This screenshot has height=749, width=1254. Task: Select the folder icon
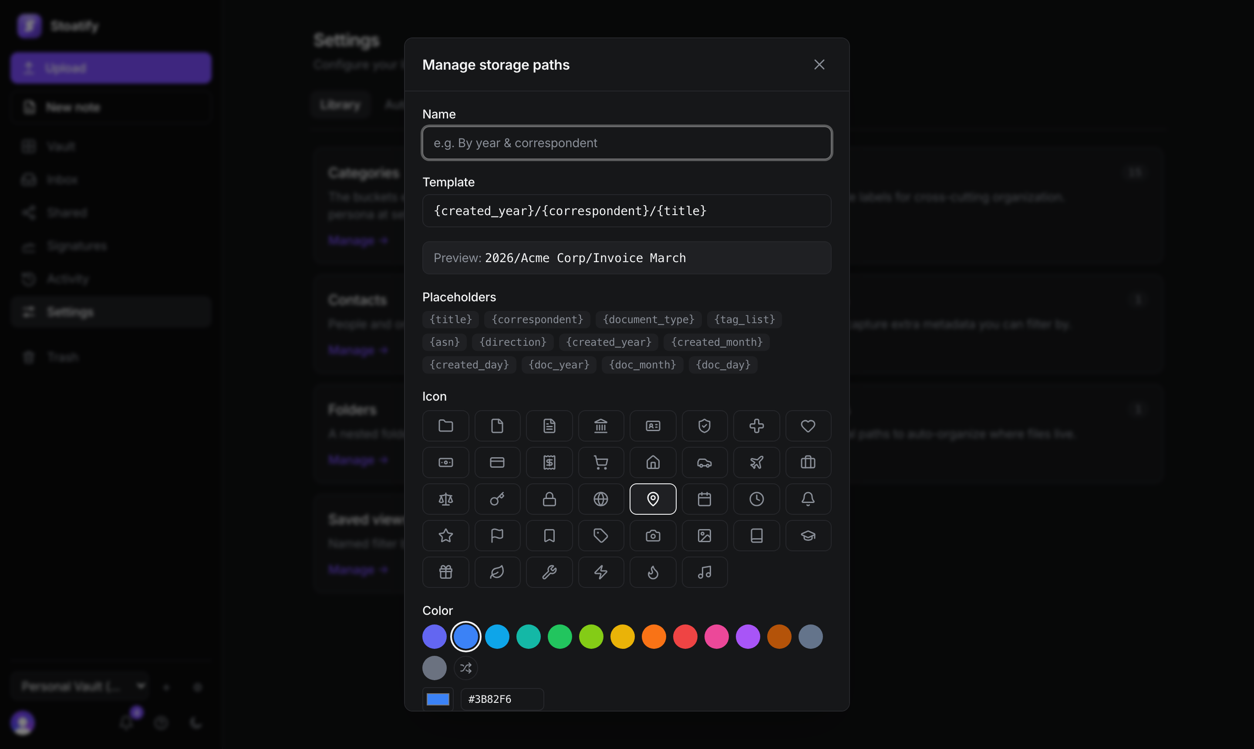[x=445, y=426]
